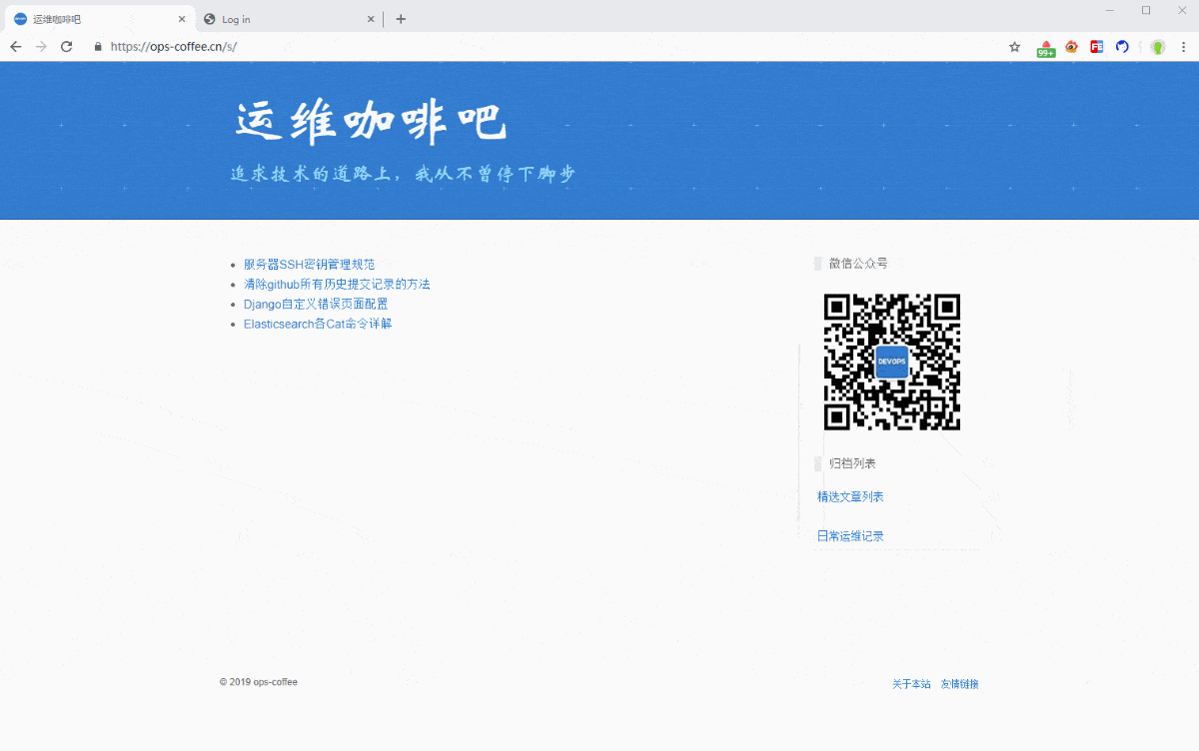This screenshot has width=1199, height=751.
Task: Open Elasticsearch各Cat命令详解 article
Action: pos(317,325)
